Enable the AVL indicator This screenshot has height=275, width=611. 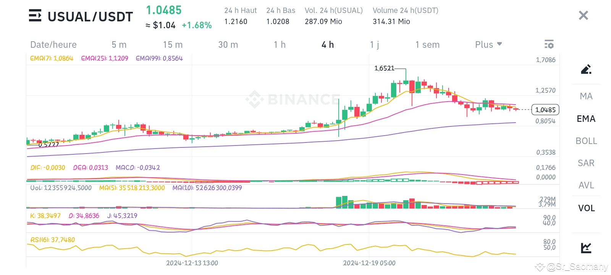[x=586, y=185]
